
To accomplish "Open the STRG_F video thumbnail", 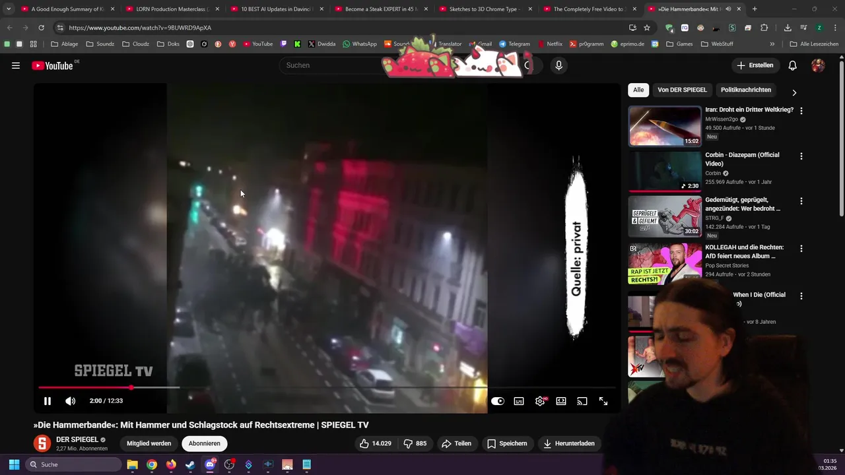I will click(x=664, y=216).
